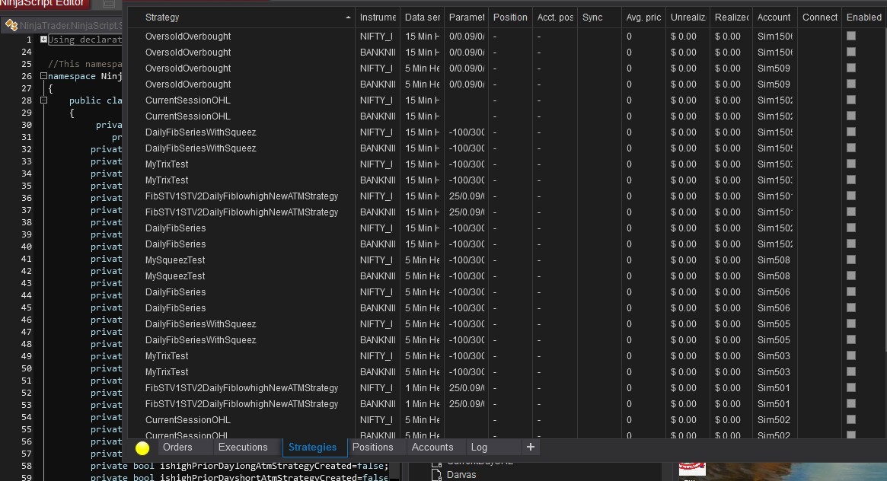The image size is (887, 481).
Task: Click the NinjaScript file tab icon
Action: [x=11, y=25]
